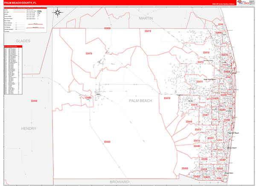
Task: Click the map legend box
Action: click(x=26, y=20)
